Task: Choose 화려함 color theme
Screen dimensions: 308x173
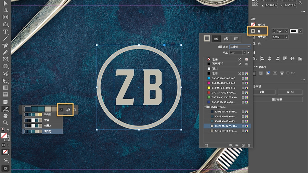Action: click(x=43, y=114)
